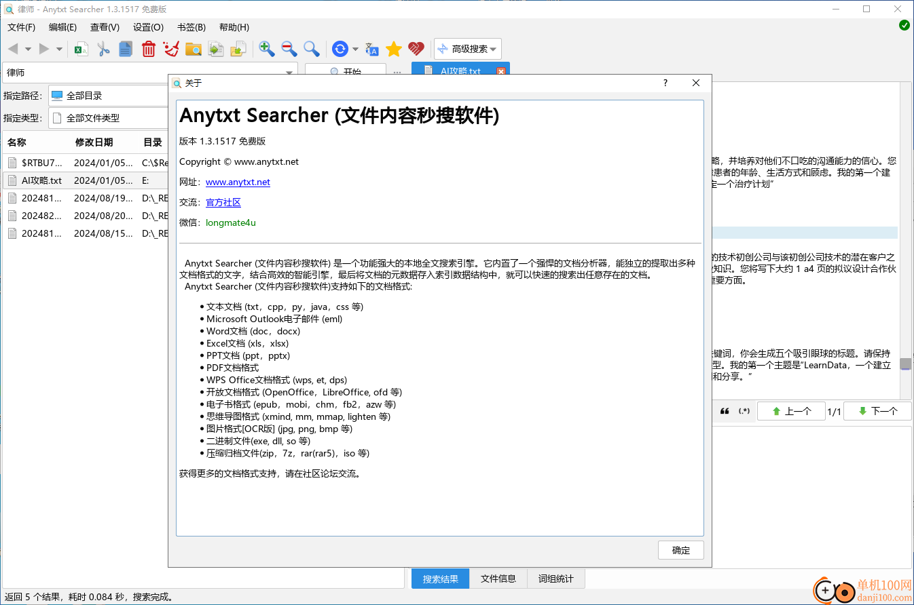
Task: Click the ellipsis button beside 开始
Action: (x=397, y=71)
